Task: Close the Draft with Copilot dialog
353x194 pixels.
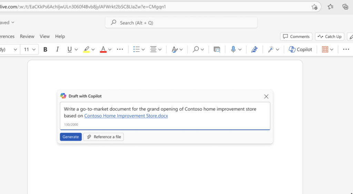Action: 266,96
